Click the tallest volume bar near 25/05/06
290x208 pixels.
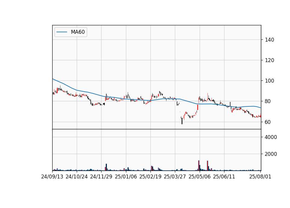tap(199, 165)
